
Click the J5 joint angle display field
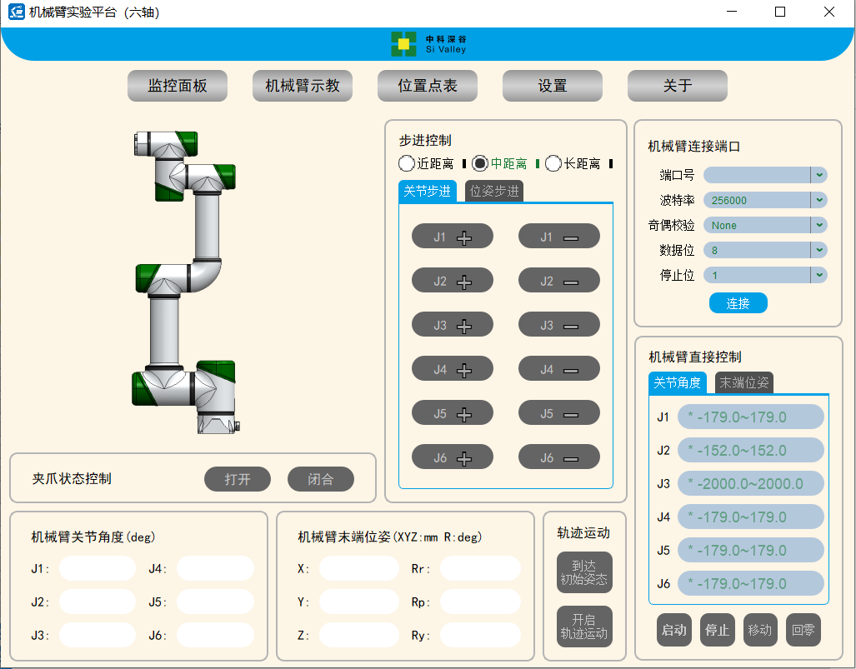[215, 602]
